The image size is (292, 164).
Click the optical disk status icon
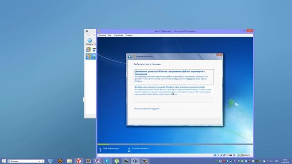coord(218,155)
